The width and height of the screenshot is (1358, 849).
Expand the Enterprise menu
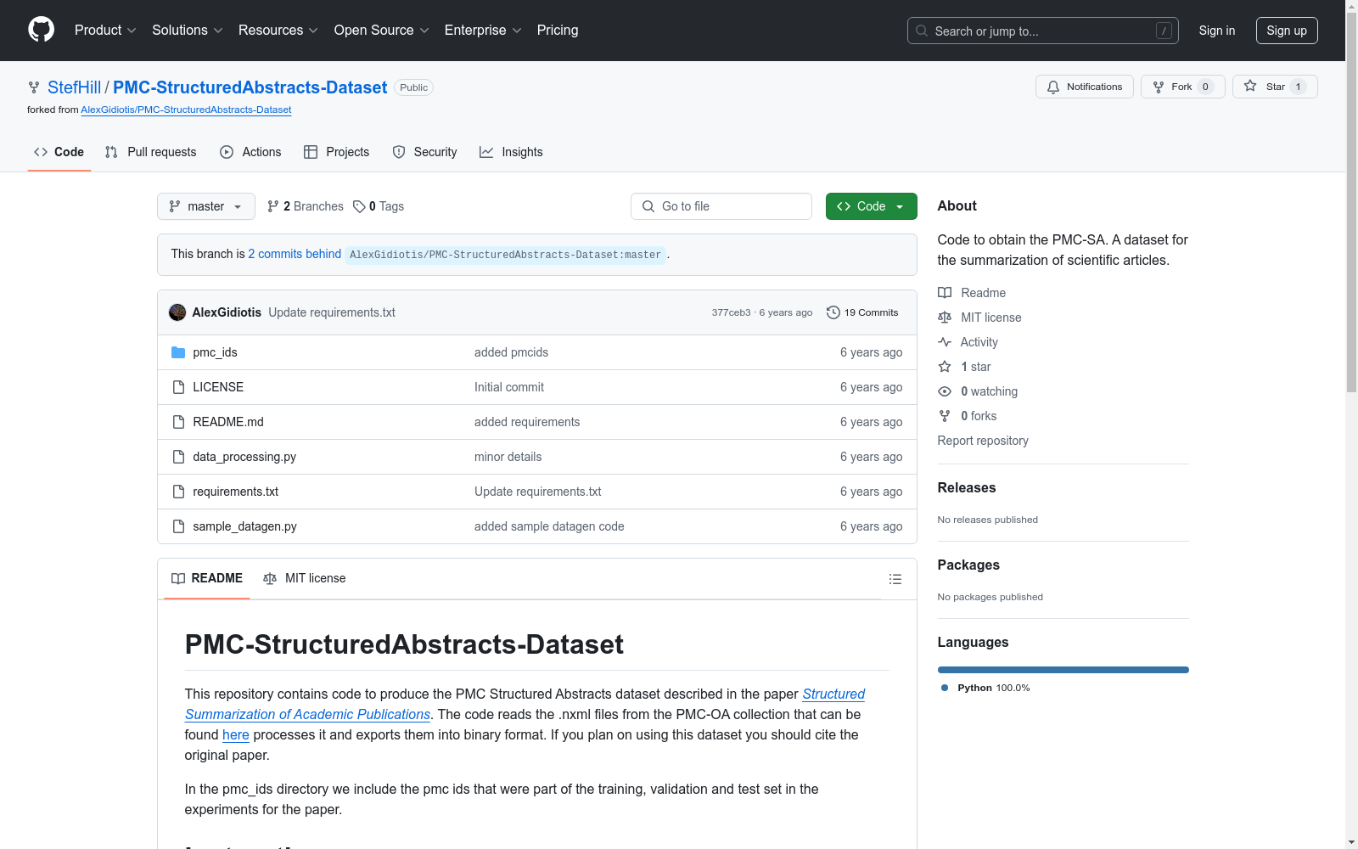pos(483,30)
